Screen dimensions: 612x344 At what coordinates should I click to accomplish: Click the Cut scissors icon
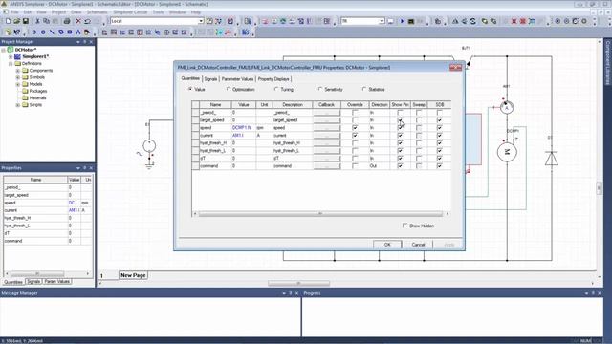point(37,21)
